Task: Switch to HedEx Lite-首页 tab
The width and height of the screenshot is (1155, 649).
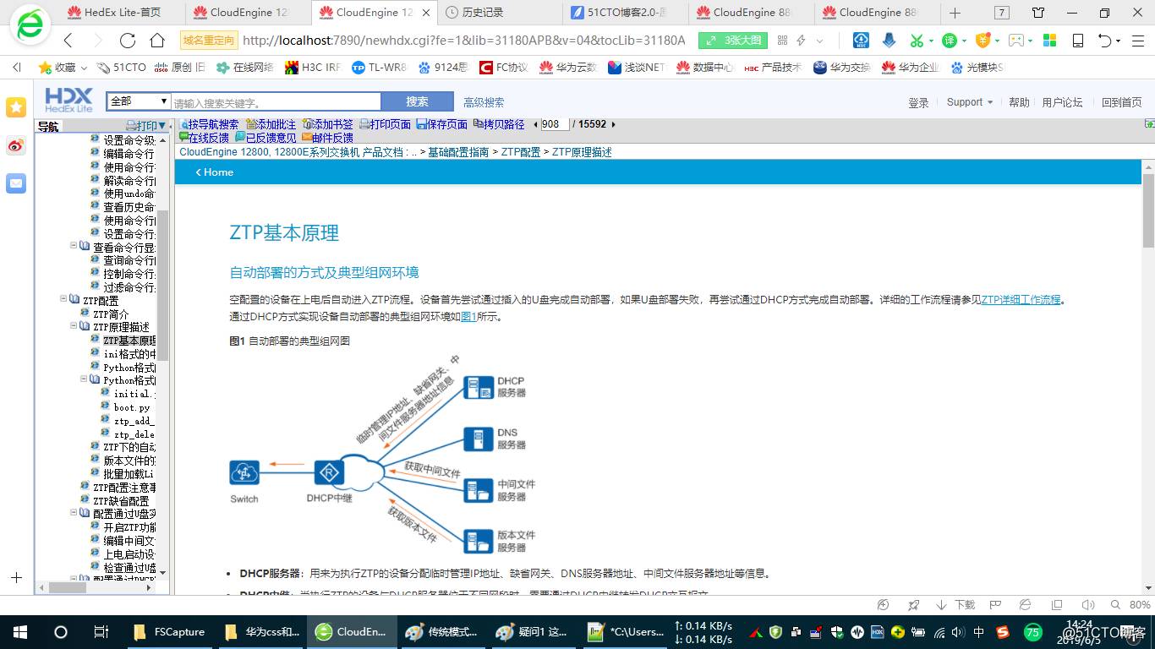Action: click(122, 13)
